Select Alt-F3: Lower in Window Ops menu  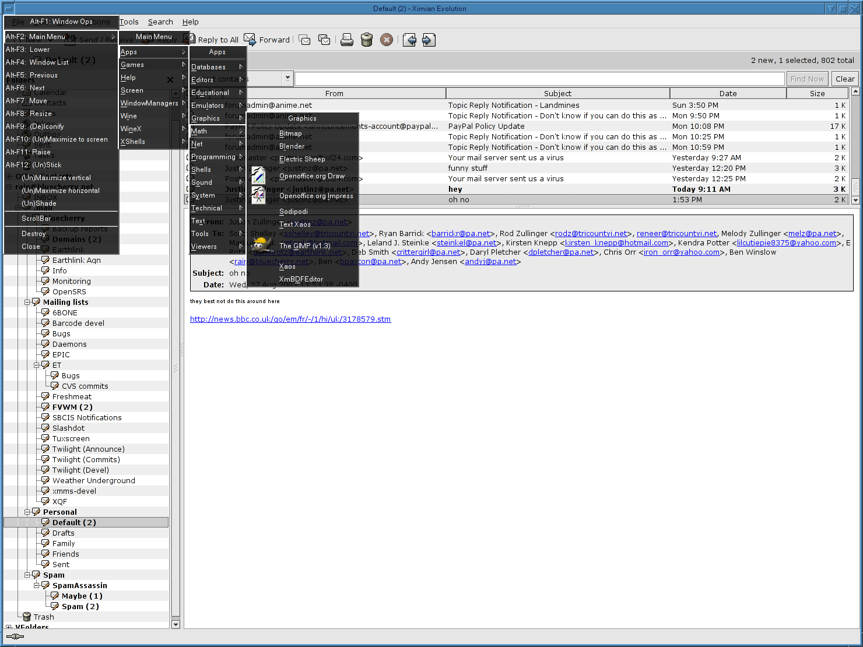tap(61, 50)
